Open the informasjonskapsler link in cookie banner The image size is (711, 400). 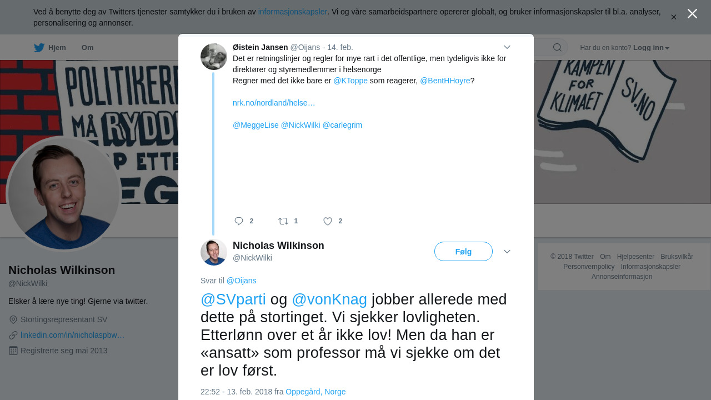(293, 12)
